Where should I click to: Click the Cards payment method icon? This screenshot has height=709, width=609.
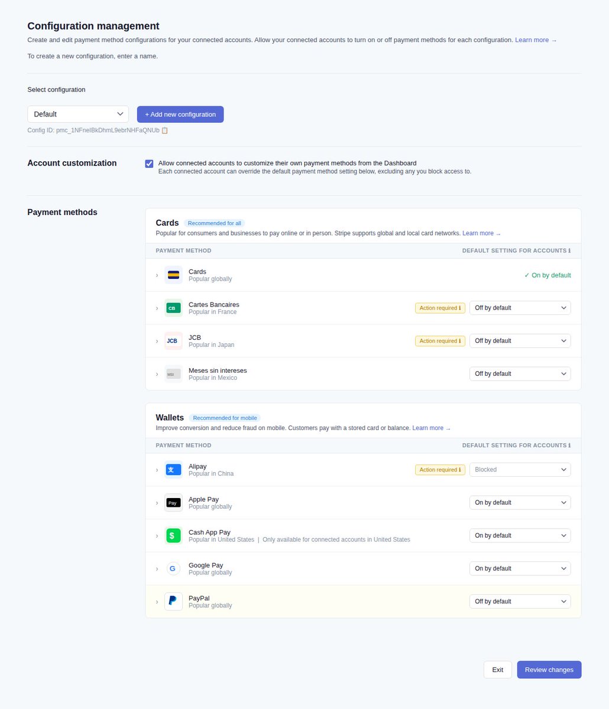tap(173, 275)
